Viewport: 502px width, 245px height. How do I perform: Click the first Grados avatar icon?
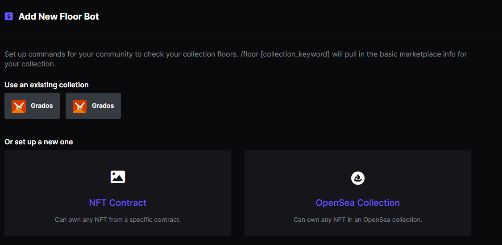pos(19,106)
